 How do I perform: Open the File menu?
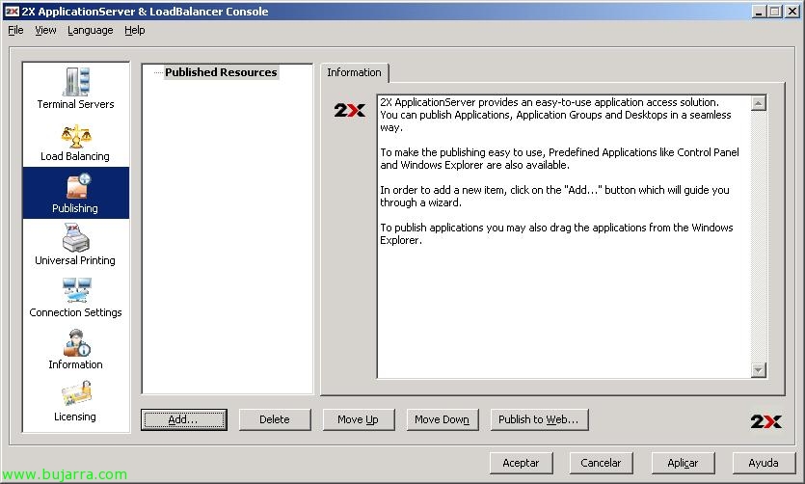[15, 30]
